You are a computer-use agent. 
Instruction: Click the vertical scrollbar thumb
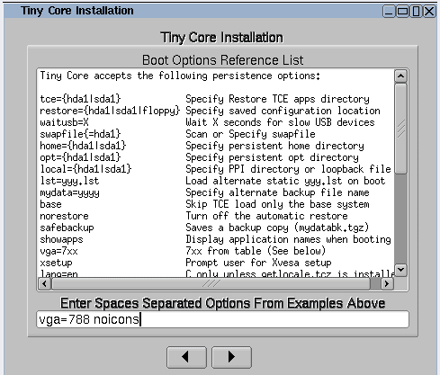point(401,129)
